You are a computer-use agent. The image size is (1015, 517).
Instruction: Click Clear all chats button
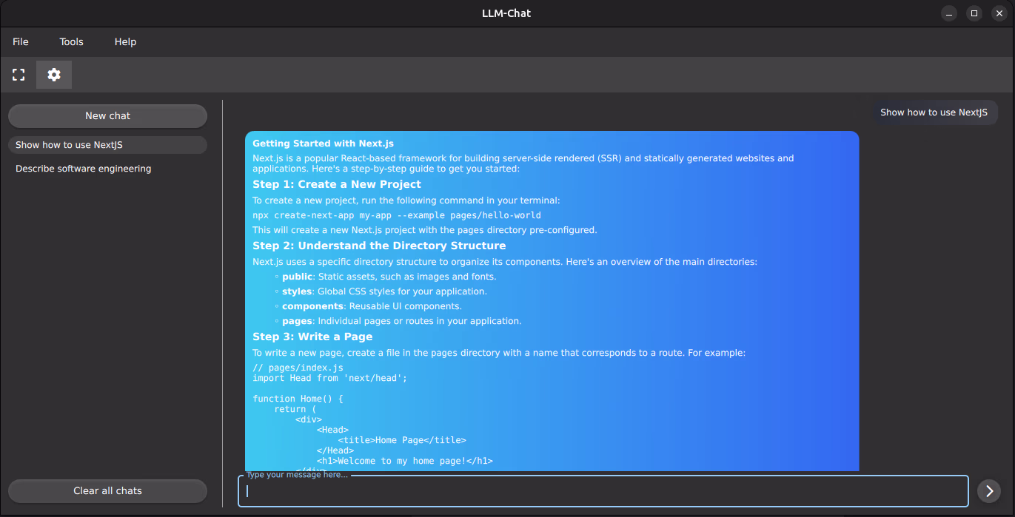tap(107, 491)
